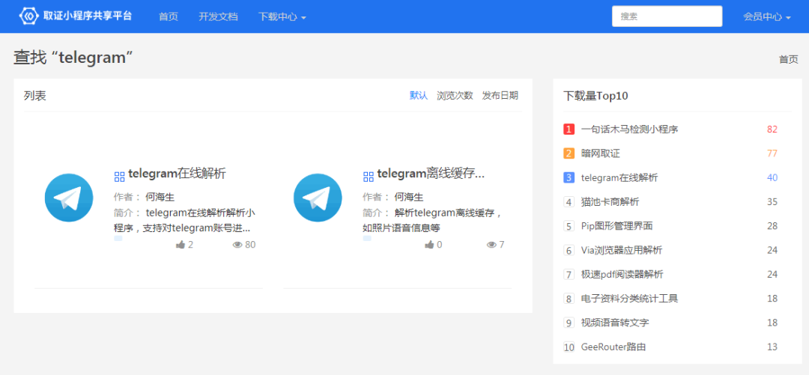
Task: Like telegram离线缓存 with thumbs-up icon
Action: coord(429,245)
